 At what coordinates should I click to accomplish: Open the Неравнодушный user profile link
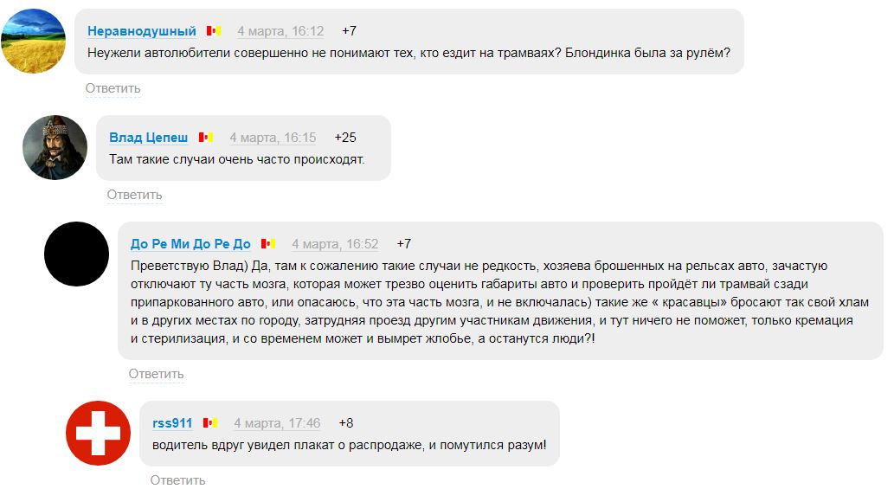[142, 31]
